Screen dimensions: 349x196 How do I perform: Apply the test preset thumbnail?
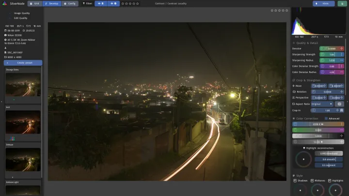click(x=23, y=122)
